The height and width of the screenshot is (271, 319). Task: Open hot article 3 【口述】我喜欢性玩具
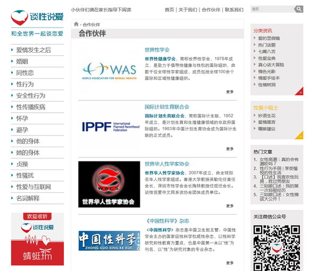(279, 179)
